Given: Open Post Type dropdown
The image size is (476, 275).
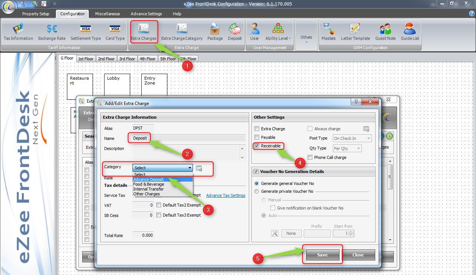Looking at the screenshot, I should pos(352,138).
